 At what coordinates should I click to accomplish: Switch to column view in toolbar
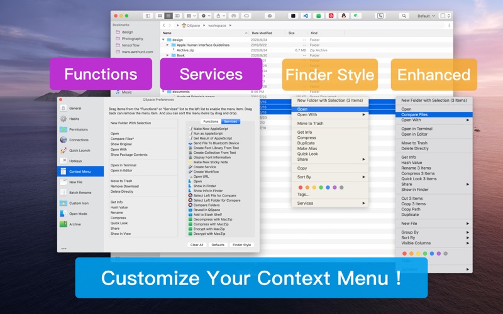(x=177, y=16)
